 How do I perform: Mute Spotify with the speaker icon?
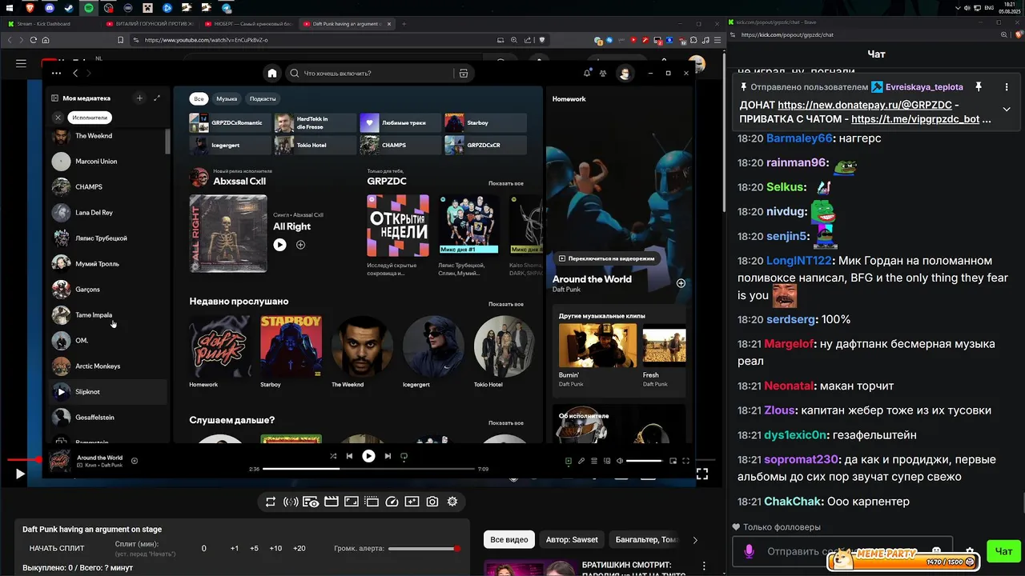[620, 461]
